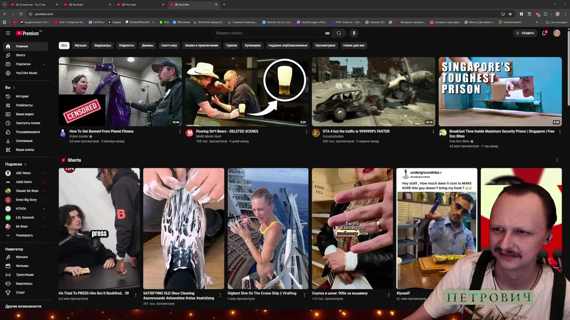
Task: Open options for Скупка в шоке short
Action: point(389,294)
